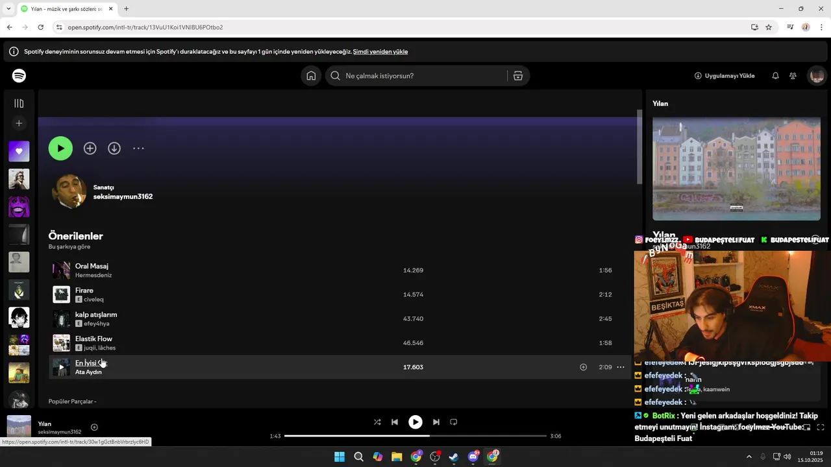Open the Spotify logo home link
The image size is (831, 467).
tap(19, 76)
